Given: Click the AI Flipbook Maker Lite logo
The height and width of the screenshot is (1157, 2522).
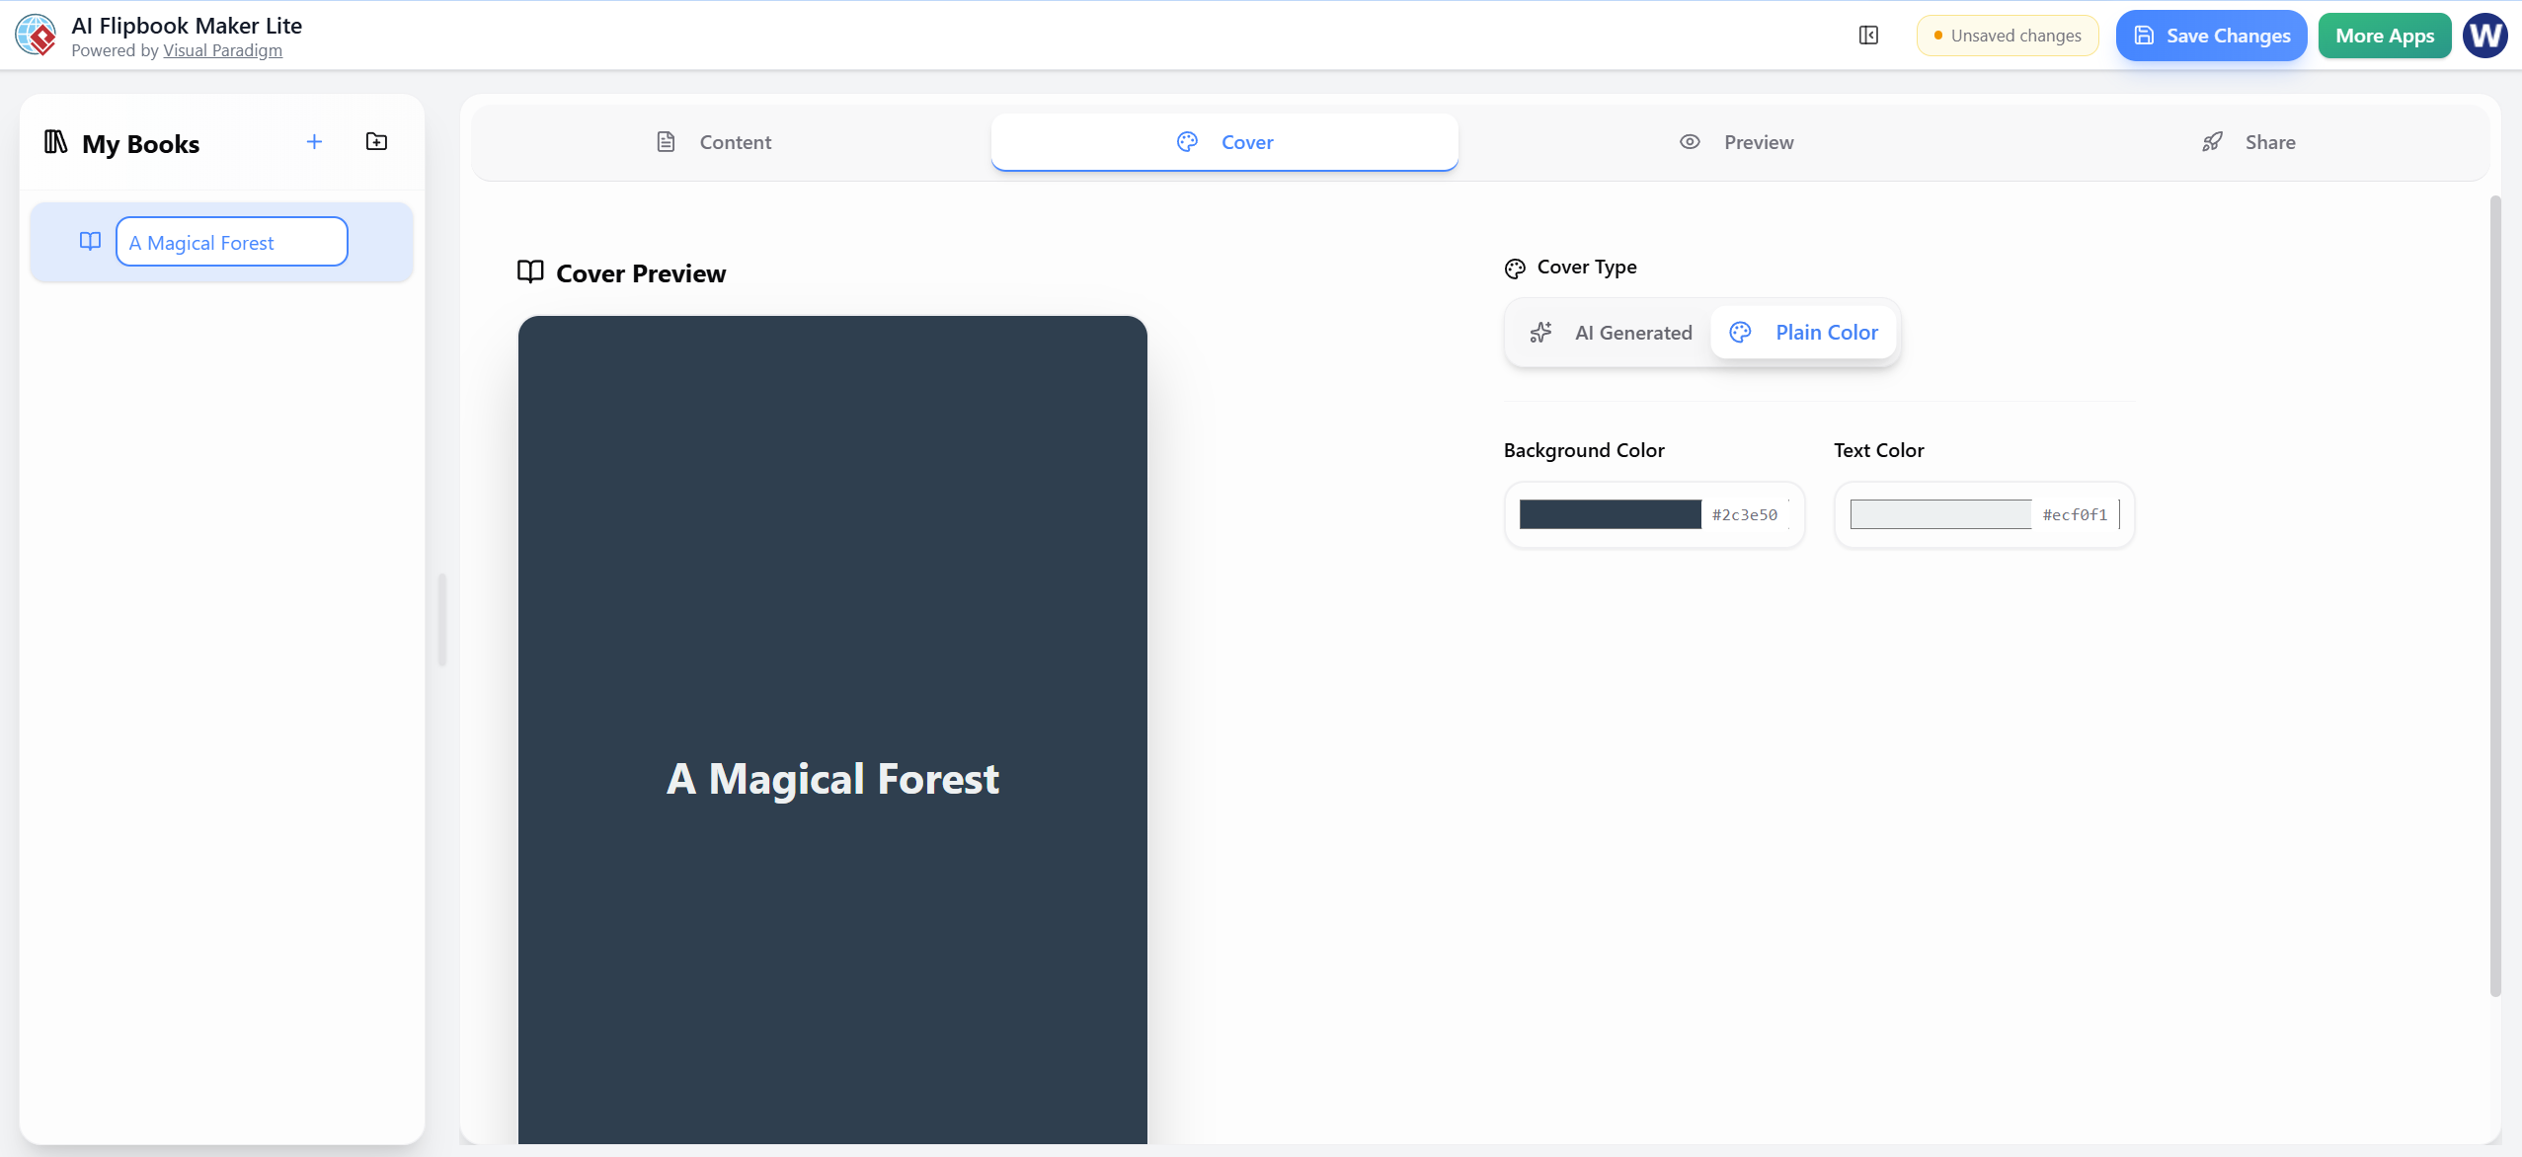Looking at the screenshot, I should (36, 35).
